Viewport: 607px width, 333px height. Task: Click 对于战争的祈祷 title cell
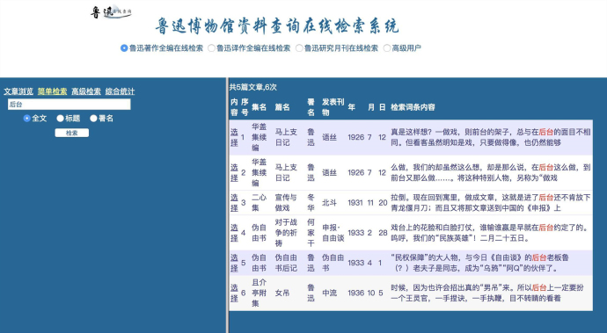click(286, 233)
